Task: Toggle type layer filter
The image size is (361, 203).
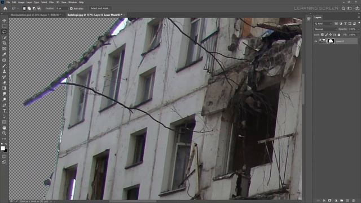Action: click(345, 24)
